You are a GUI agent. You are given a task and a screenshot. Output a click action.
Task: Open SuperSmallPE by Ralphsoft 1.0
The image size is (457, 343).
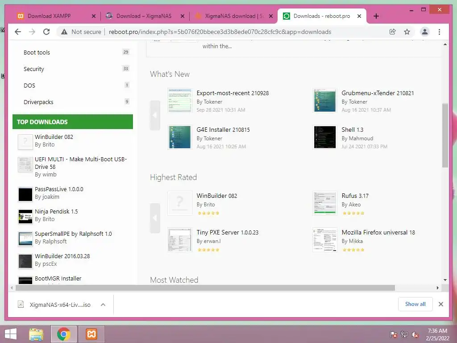click(x=73, y=234)
